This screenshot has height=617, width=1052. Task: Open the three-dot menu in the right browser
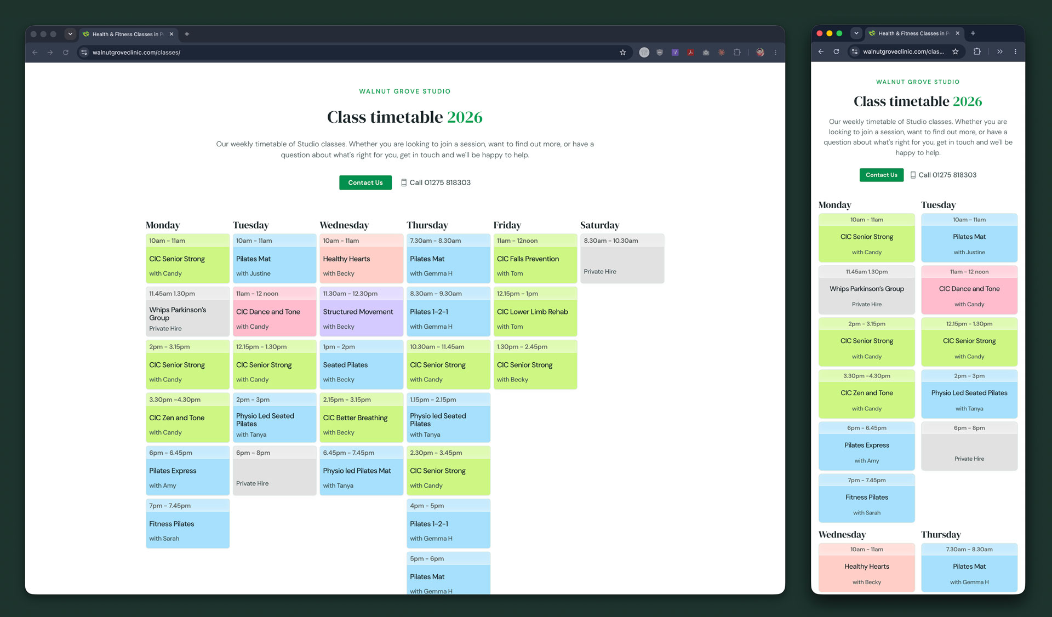pos(1015,52)
